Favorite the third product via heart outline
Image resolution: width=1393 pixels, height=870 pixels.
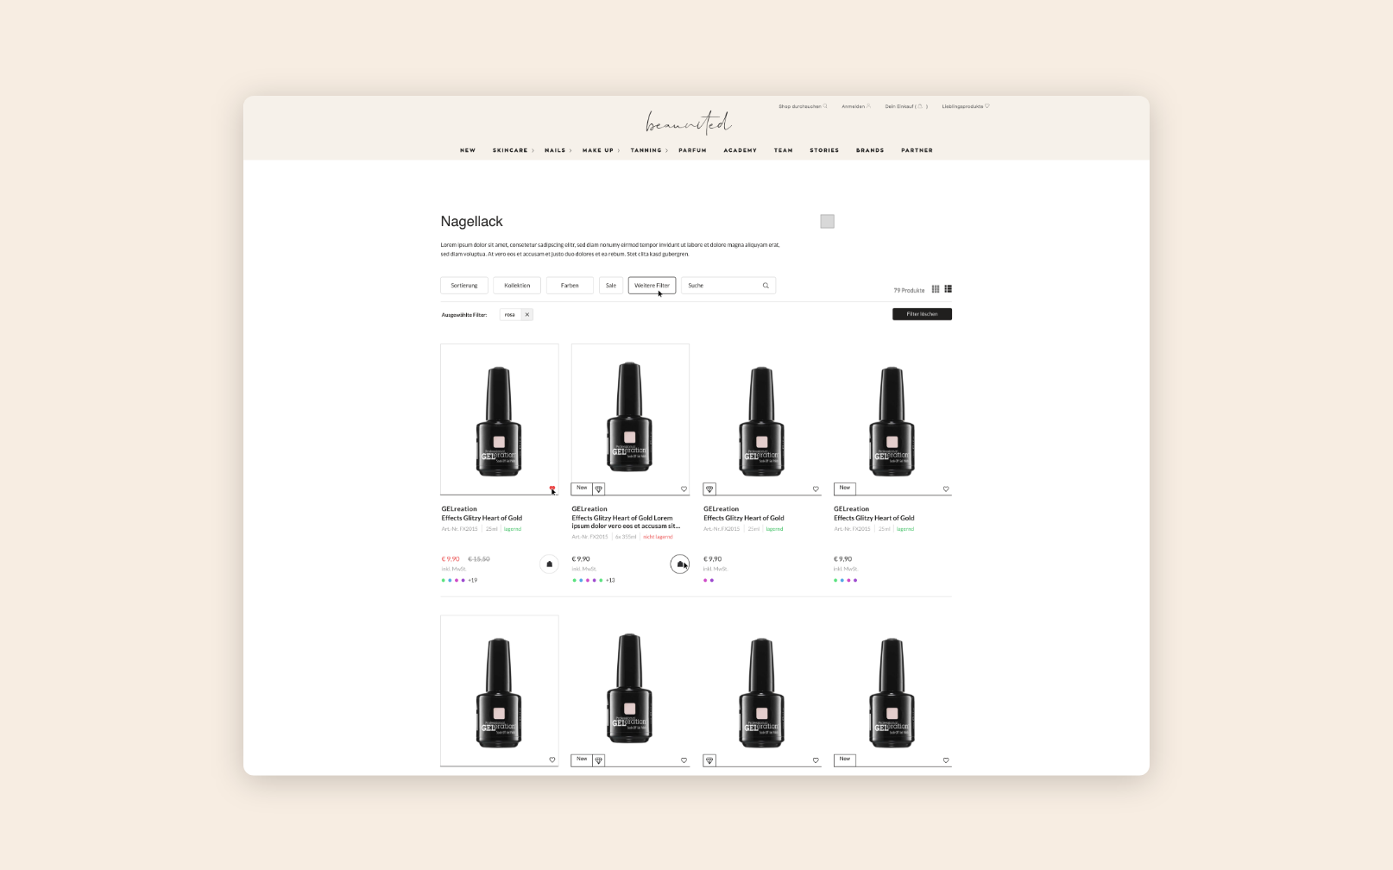coord(816,488)
